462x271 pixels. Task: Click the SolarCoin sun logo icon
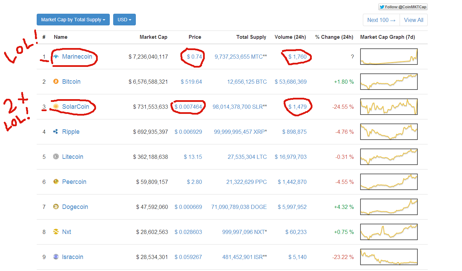[x=56, y=107]
